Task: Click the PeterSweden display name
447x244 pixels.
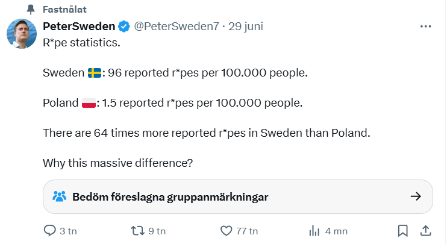Action: click(x=79, y=27)
